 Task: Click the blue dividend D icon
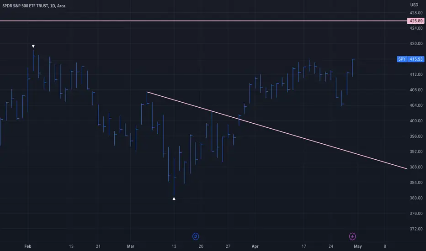coord(195,236)
